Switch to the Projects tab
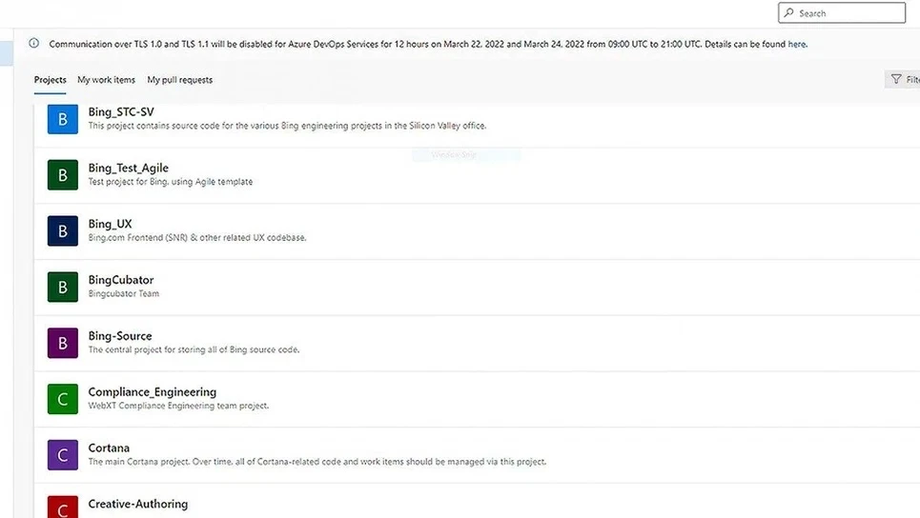 point(50,80)
